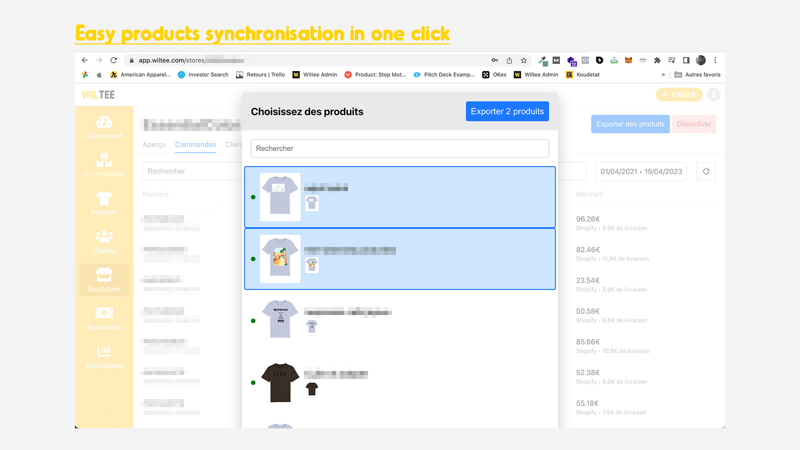Open the Chrome three-dot menu

[x=715, y=60]
